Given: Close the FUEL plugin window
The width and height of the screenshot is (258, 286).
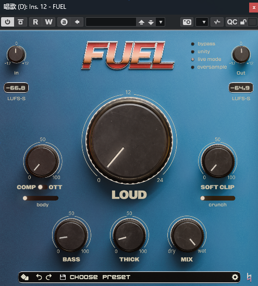Looking at the screenshot, I should (x=254, y=8).
